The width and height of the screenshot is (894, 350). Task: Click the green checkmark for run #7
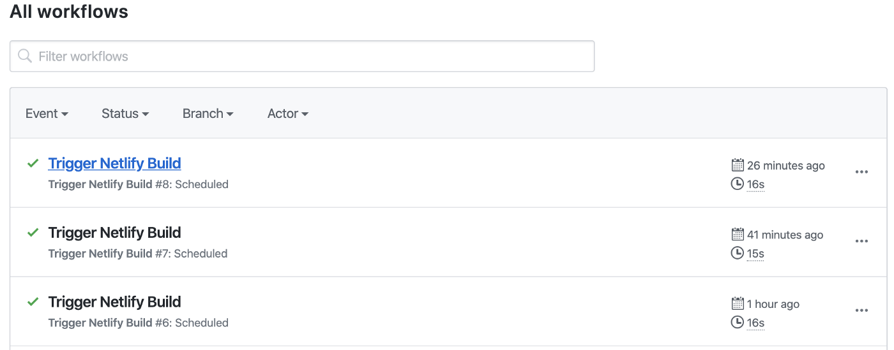33,233
